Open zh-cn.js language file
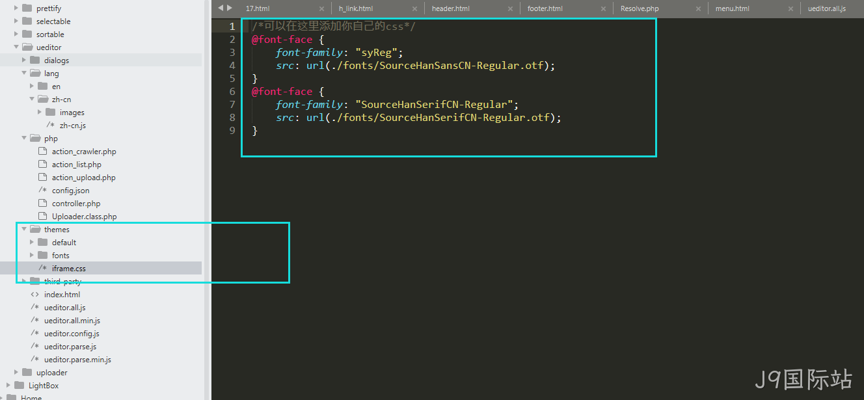Image resolution: width=864 pixels, height=400 pixels. tap(73, 126)
